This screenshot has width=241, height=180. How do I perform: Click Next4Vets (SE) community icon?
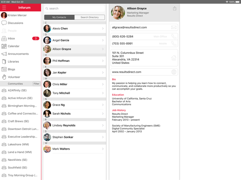click(x=4, y=160)
